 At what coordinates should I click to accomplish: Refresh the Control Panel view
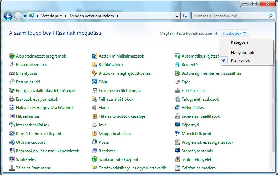point(185,16)
